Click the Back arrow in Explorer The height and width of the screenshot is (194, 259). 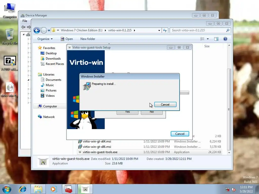[x=37, y=30]
